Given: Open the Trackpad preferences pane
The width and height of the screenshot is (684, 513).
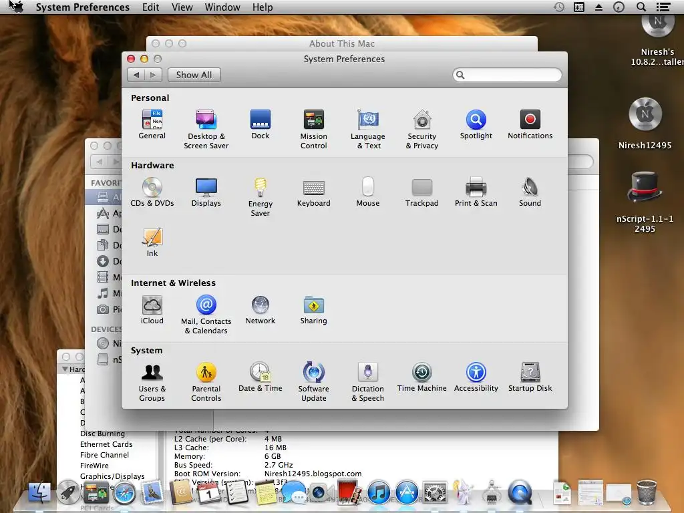Looking at the screenshot, I should 422,192.
